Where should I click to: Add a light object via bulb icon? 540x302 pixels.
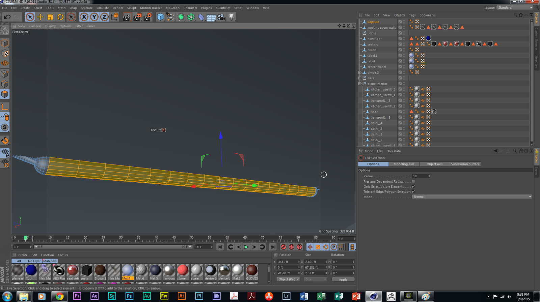click(232, 17)
